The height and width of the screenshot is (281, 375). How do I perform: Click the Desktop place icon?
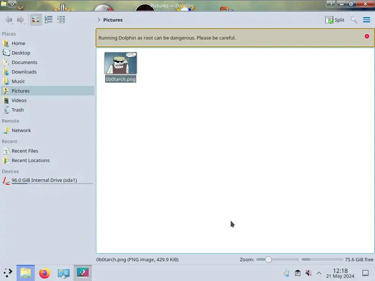click(x=6, y=53)
